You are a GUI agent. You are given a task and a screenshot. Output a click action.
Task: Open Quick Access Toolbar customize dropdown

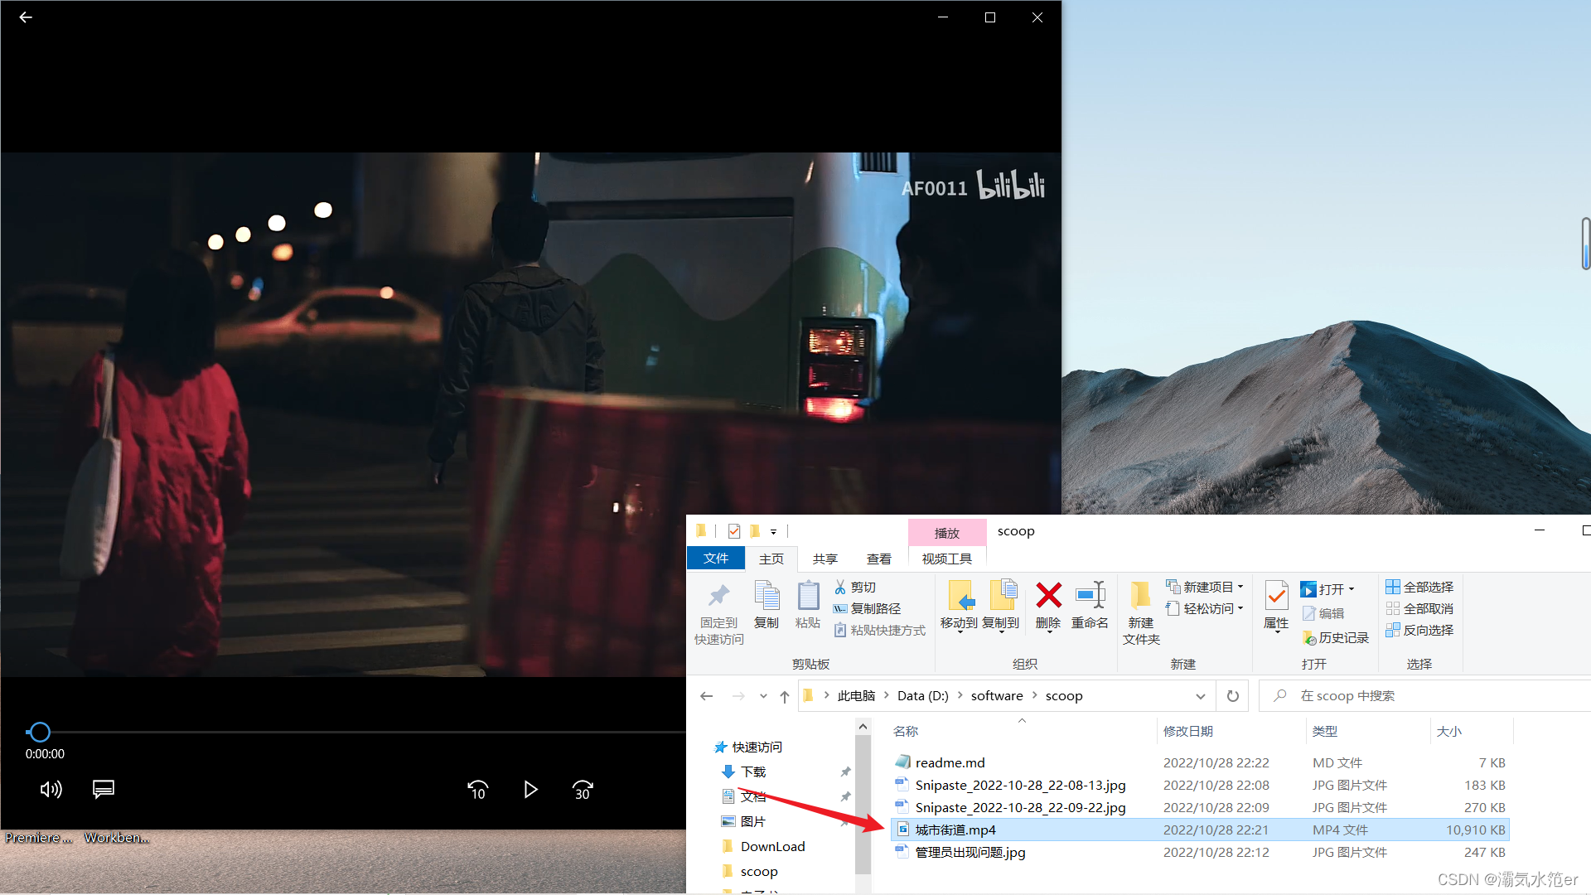(x=773, y=531)
